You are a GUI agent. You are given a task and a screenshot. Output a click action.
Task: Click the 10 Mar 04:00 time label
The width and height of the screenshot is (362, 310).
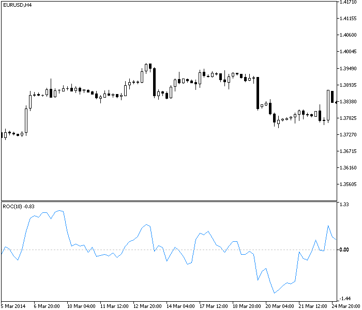80,306
